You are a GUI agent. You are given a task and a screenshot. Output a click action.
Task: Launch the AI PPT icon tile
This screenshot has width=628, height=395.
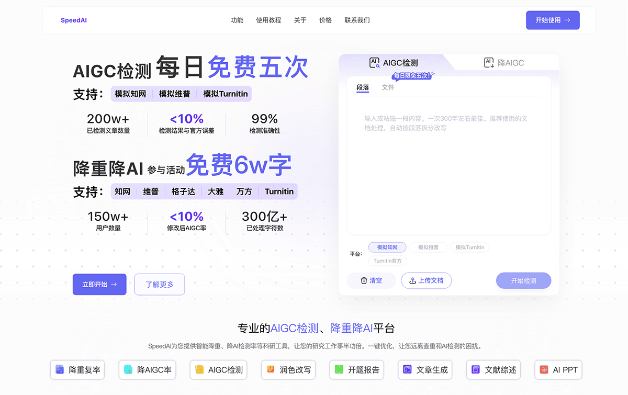tap(544, 370)
